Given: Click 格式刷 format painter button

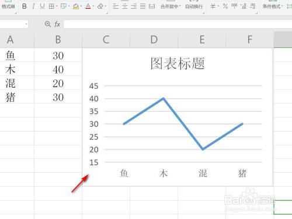Looking at the screenshot, I should 8,6.
